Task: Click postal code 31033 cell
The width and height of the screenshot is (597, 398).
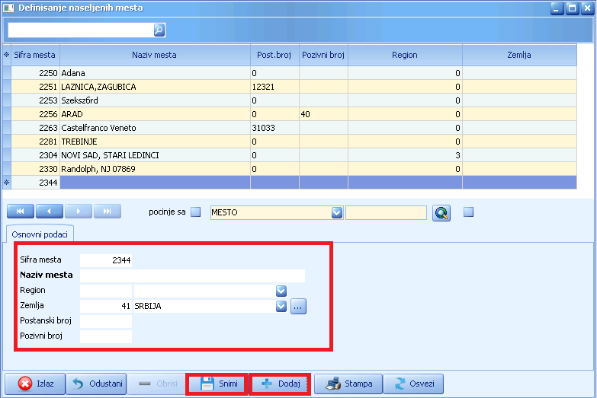Action: tap(275, 128)
